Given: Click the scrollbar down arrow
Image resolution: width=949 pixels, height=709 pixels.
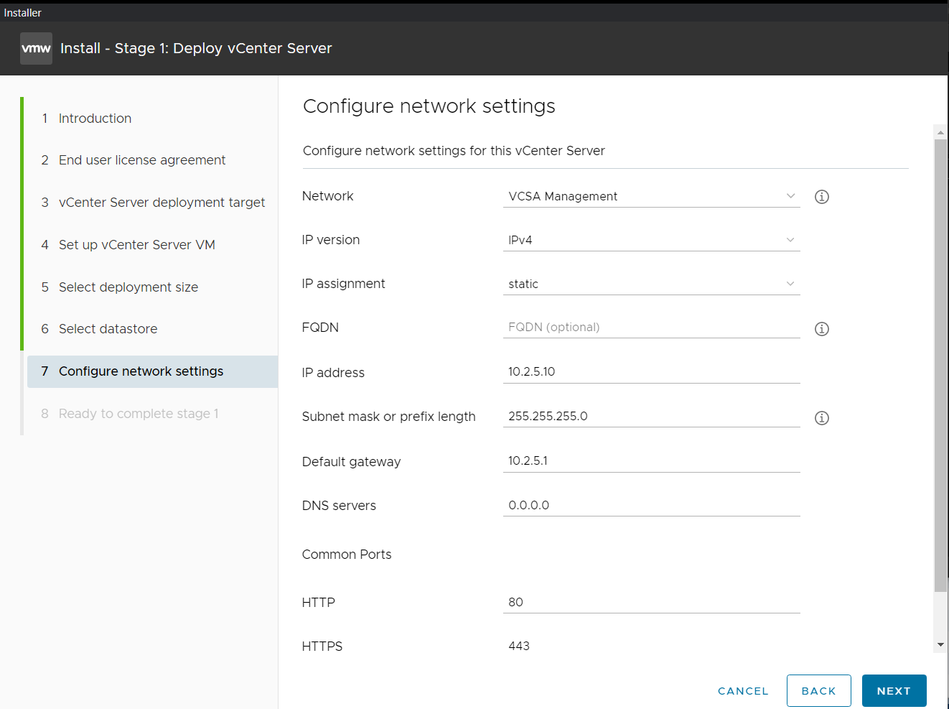Looking at the screenshot, I should (940, 645).
